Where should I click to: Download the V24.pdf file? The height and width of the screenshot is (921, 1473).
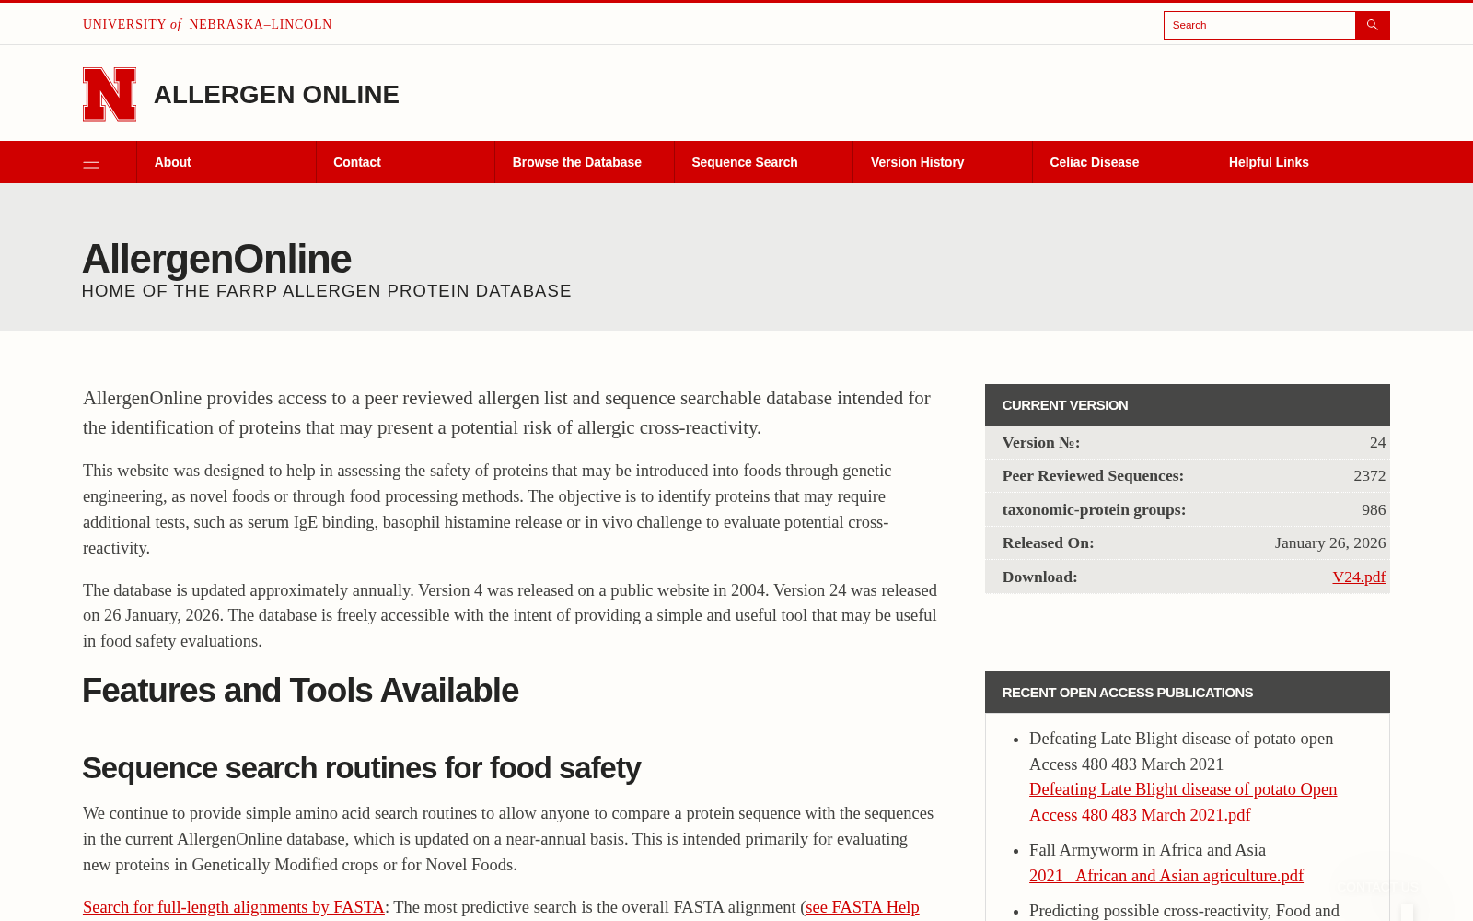tap(1359, 577)
